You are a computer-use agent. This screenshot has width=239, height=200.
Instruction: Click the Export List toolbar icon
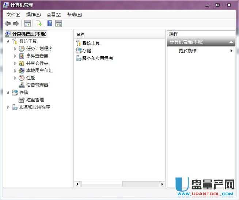tap(39, 24)
